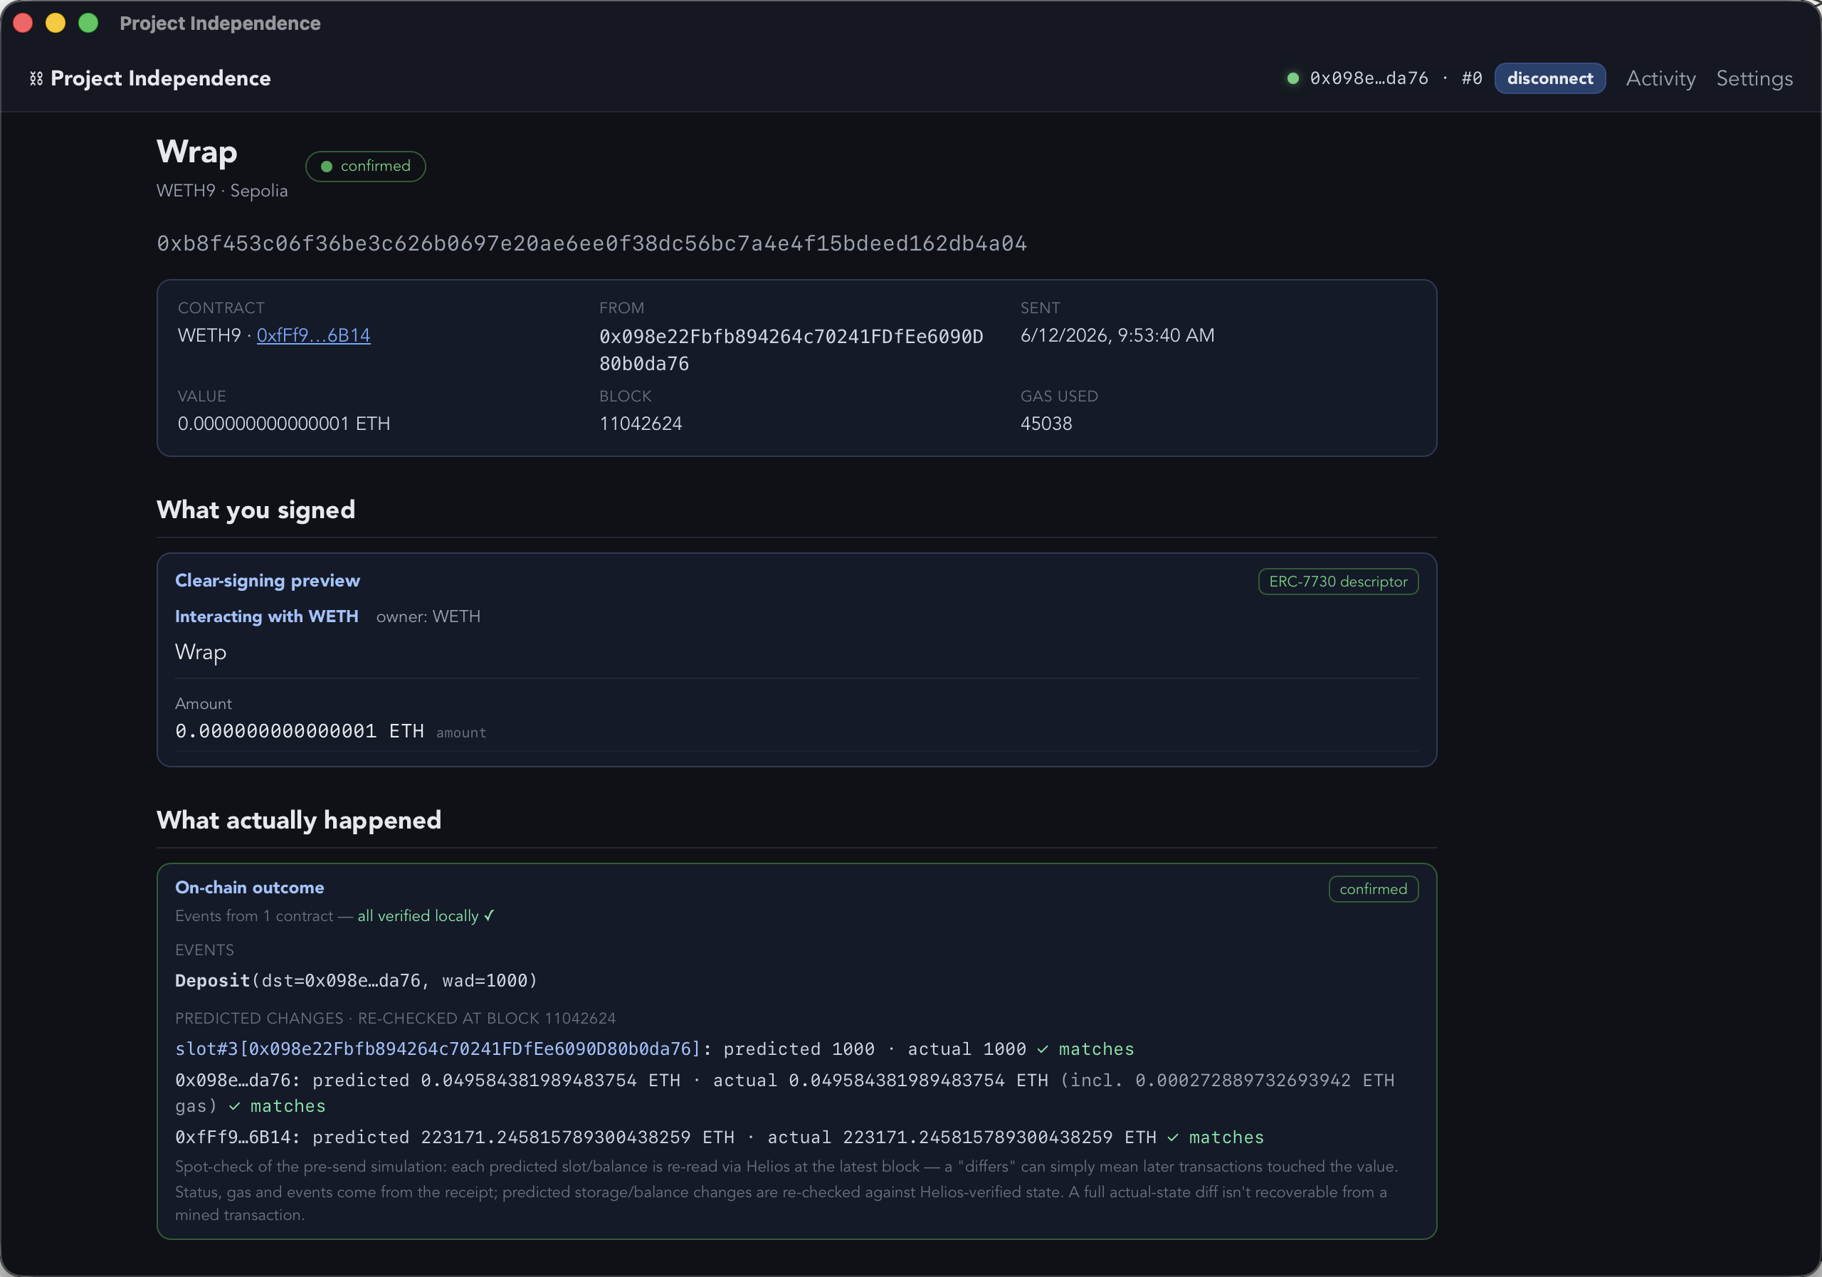The width and height of the screenshot is (1822, 1277).
Task: Click the Wrap page title
Action: point(197,152)
